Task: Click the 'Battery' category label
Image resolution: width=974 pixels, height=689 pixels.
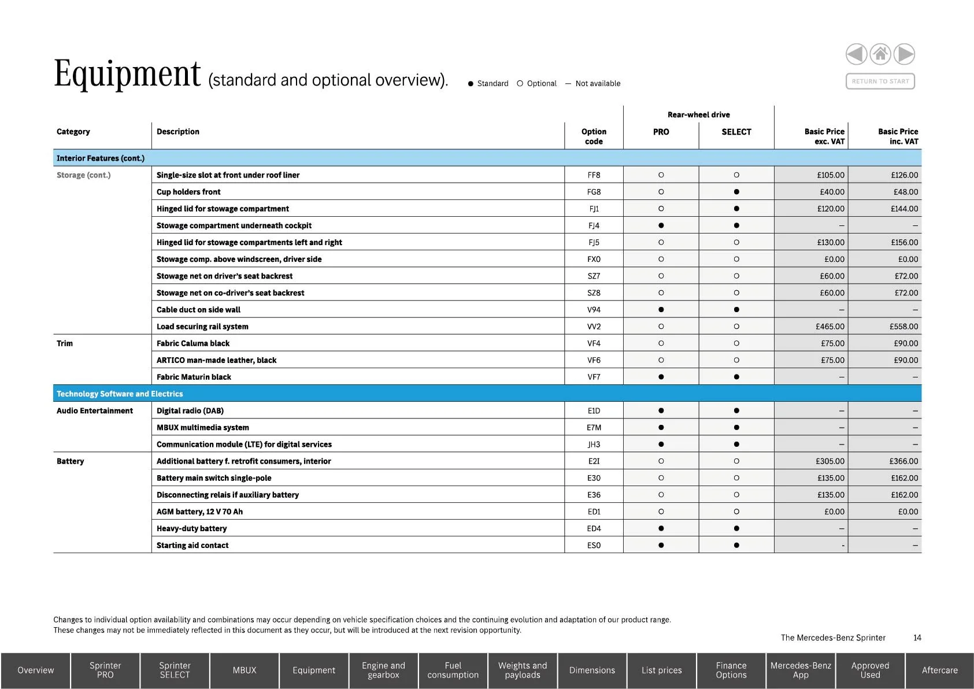Action: click(x=70, y=461)
